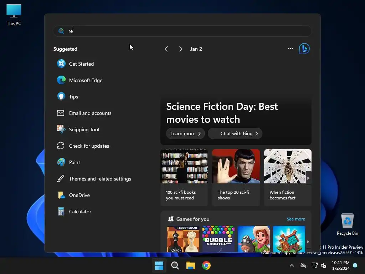Open the notification bell icon
The image size is (365, 274).
point(355,265)
